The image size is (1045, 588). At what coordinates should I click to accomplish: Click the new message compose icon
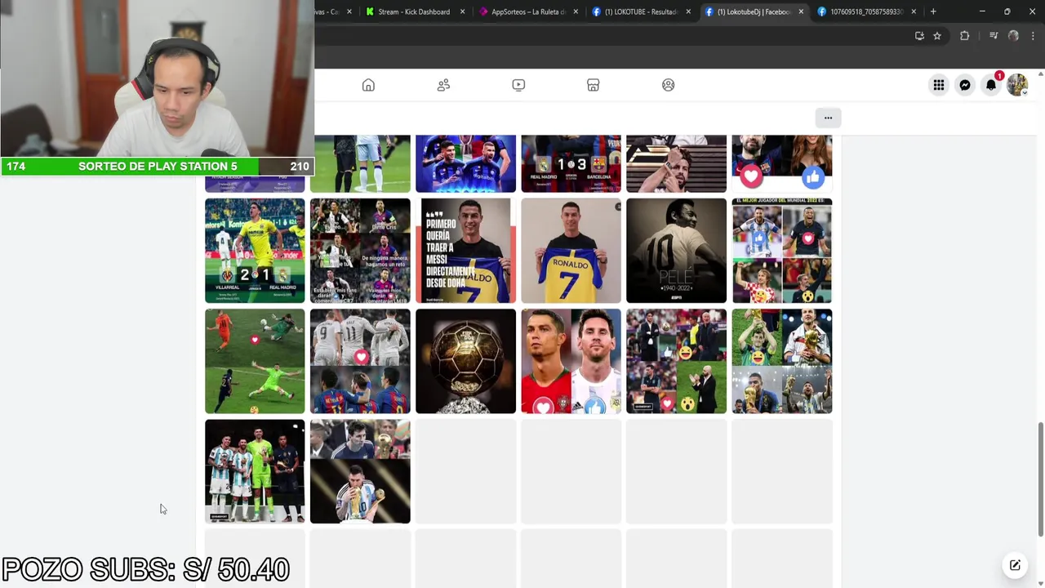[x=1015, y=565]
